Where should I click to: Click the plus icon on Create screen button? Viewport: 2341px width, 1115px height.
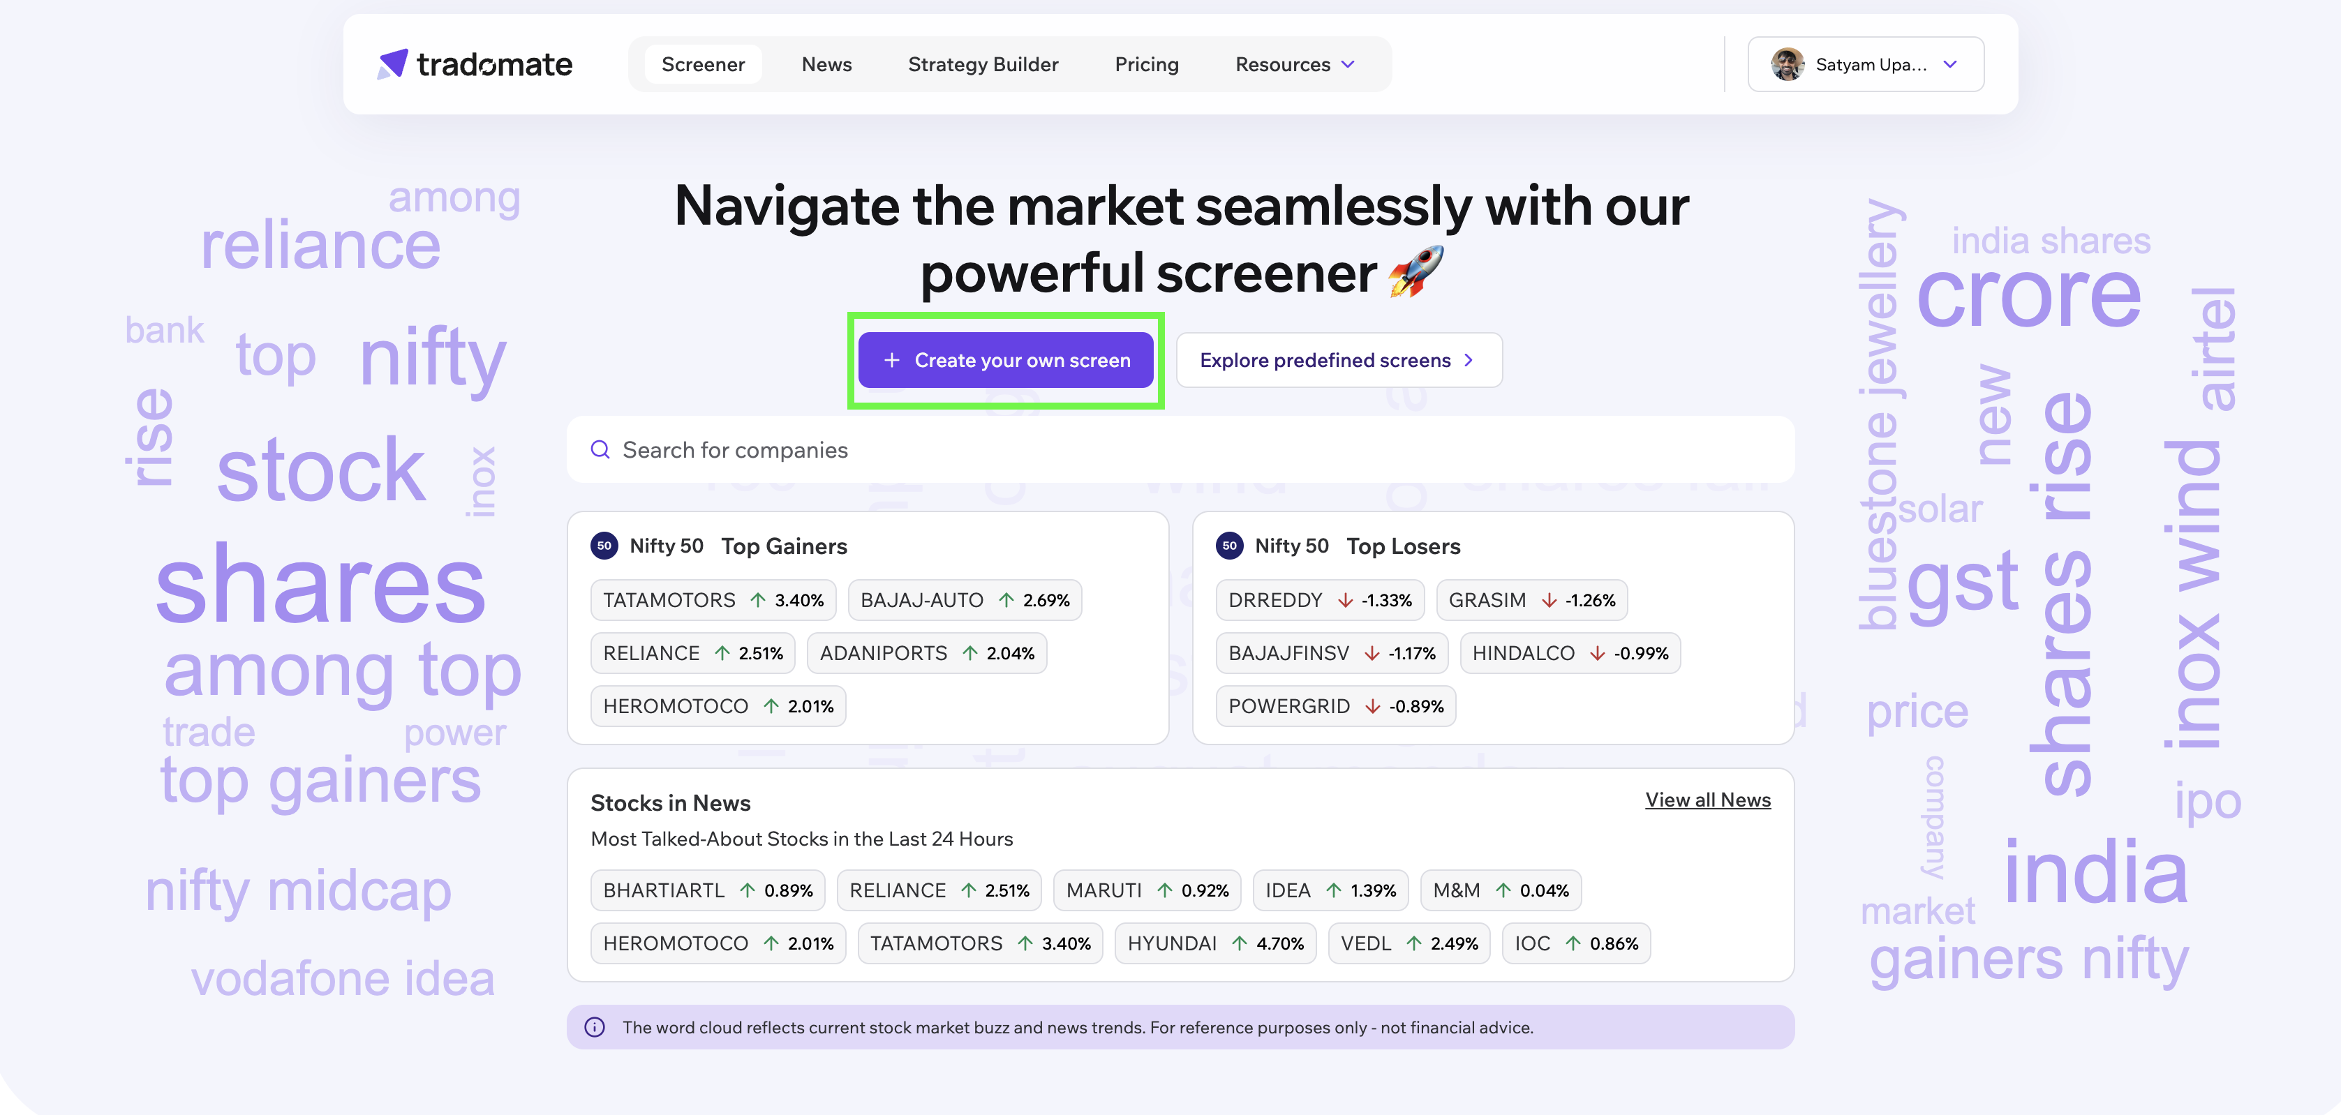tap(891, 360)
